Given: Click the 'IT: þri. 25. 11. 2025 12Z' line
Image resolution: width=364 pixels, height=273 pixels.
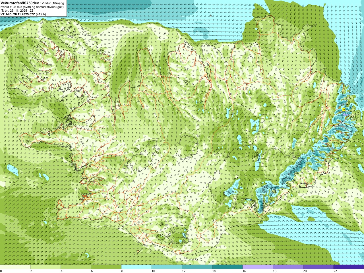Looking at the screenshot, I should point(17,11).
